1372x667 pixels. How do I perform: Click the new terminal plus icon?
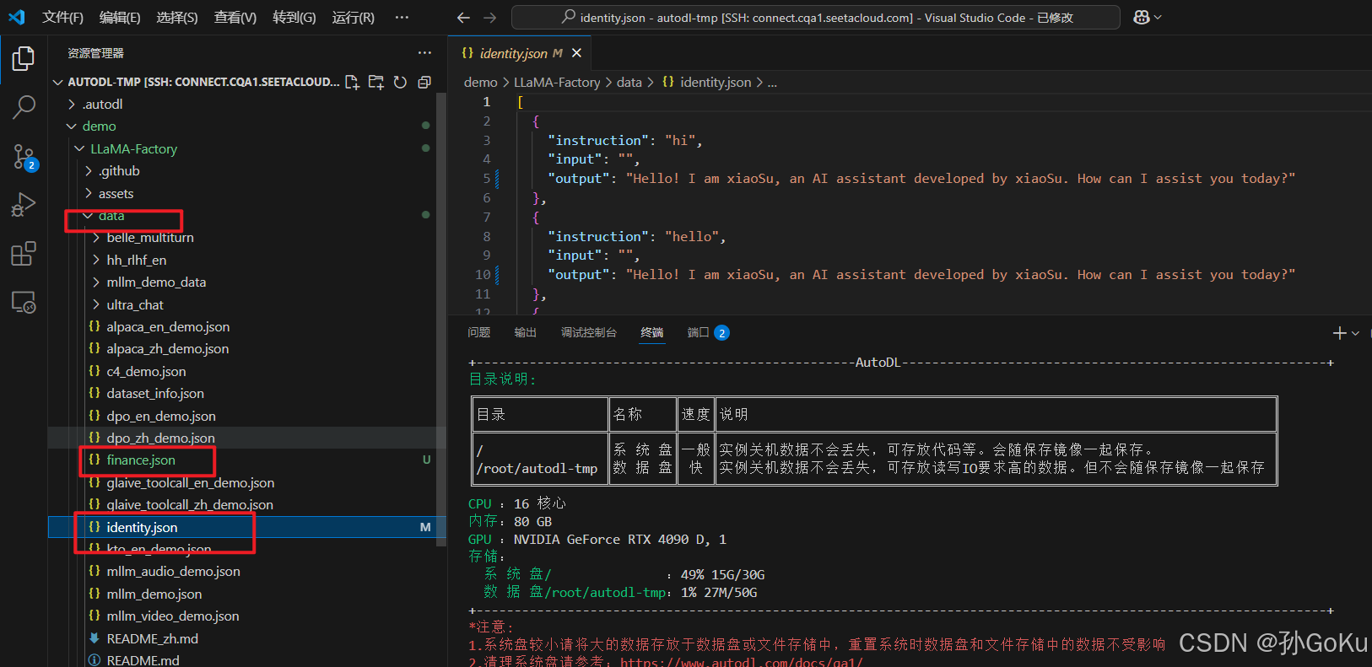[1339, 333]
